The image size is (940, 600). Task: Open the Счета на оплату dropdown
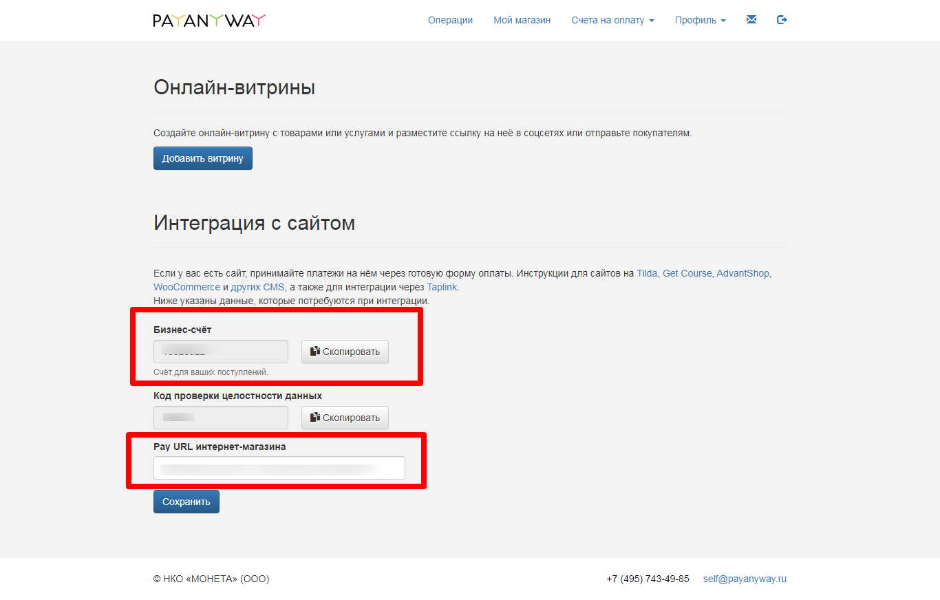point(608,20)
